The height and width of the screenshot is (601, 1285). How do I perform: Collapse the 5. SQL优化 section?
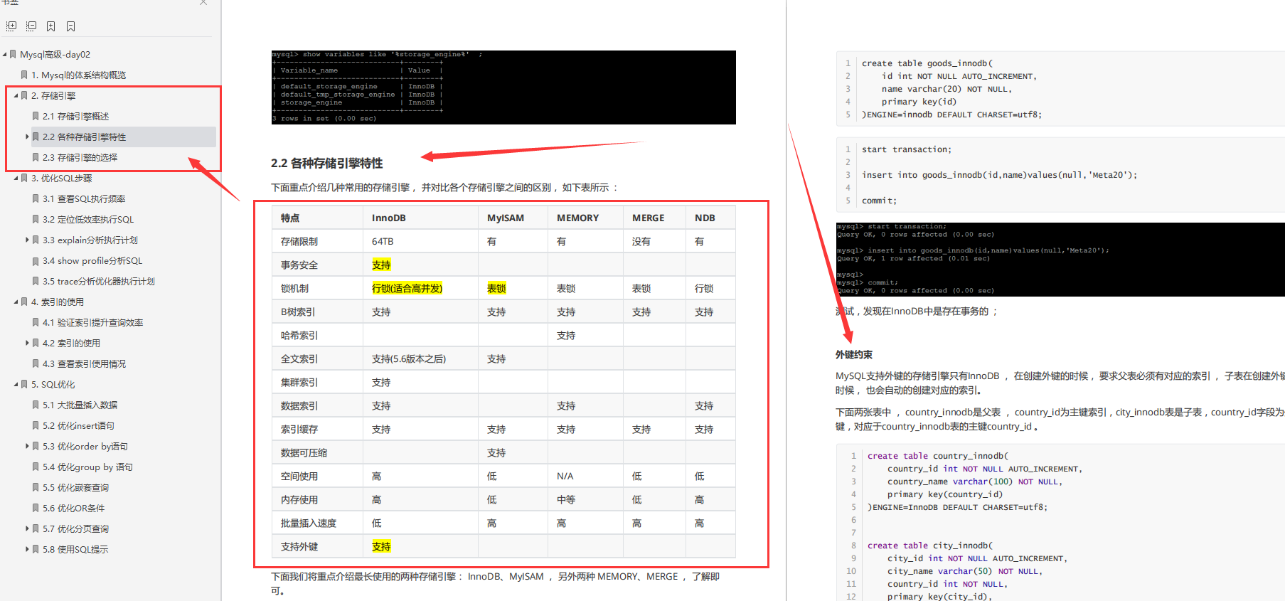pos(16,384)
